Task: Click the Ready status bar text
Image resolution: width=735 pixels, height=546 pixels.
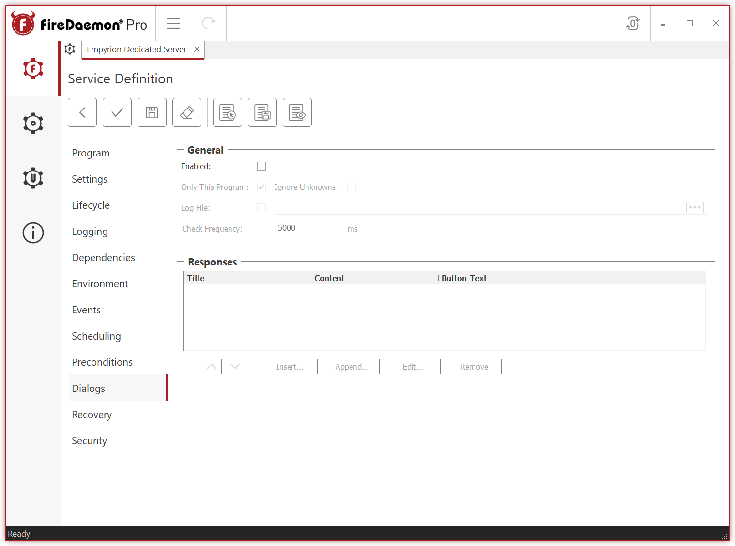Action: [19, 534]
